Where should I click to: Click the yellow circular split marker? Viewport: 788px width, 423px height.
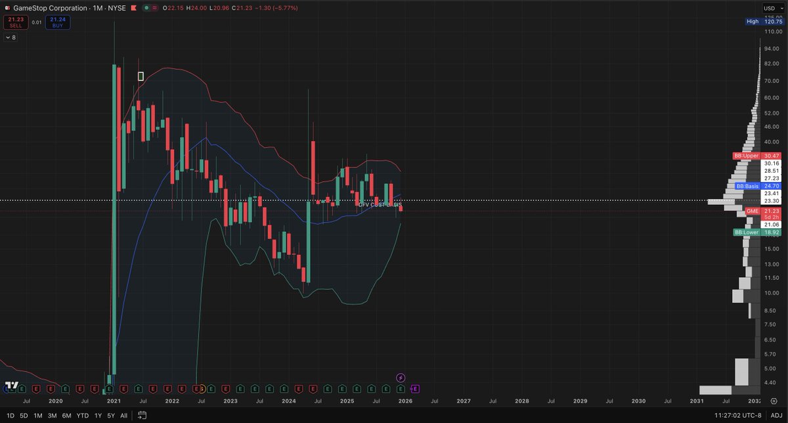coord(202,389)
